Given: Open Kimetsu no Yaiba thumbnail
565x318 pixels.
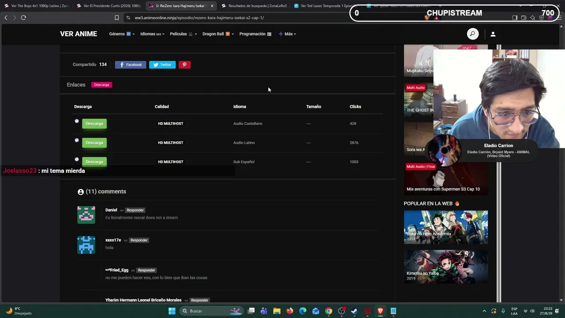Looking at the screenshot, I should (446, 267).
